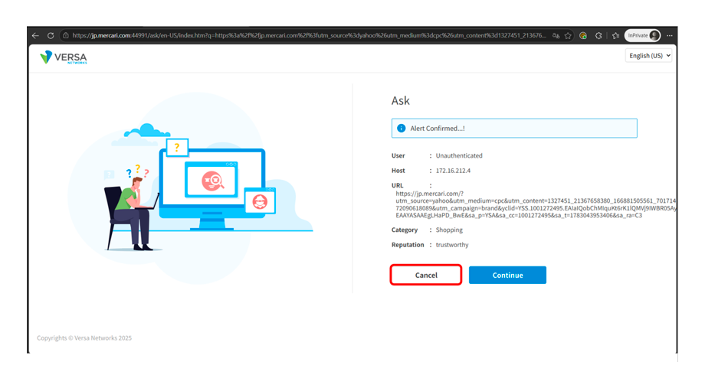Open the English (US) language dropdown
This screenshot has width=705, height=375.
tap(648, 56)
